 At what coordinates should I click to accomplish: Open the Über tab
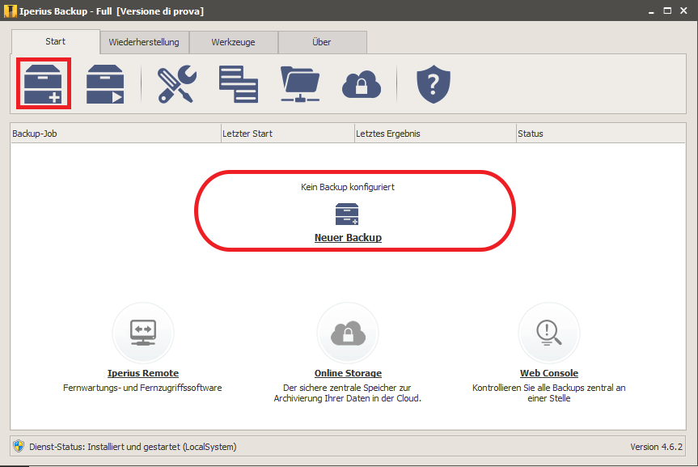pos(322,42)
